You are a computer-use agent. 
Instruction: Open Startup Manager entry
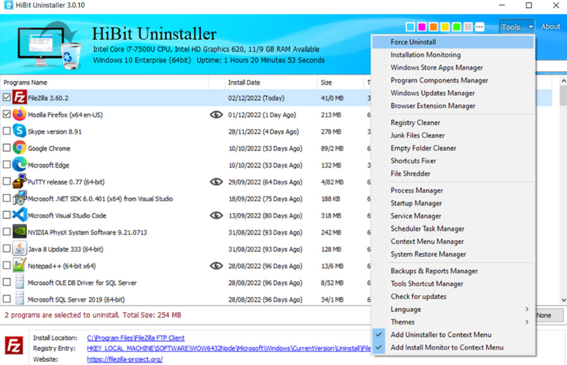(453, 203)
